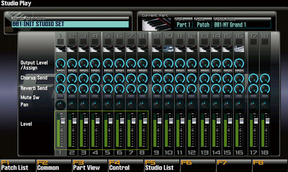Click Output Level knob for part 11
The width and height of the screenshot is (288, 172).
(x=180, y=64)
